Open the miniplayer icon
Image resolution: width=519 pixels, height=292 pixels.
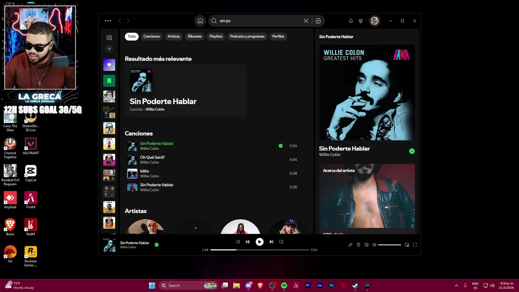click(x=407, y=245)
